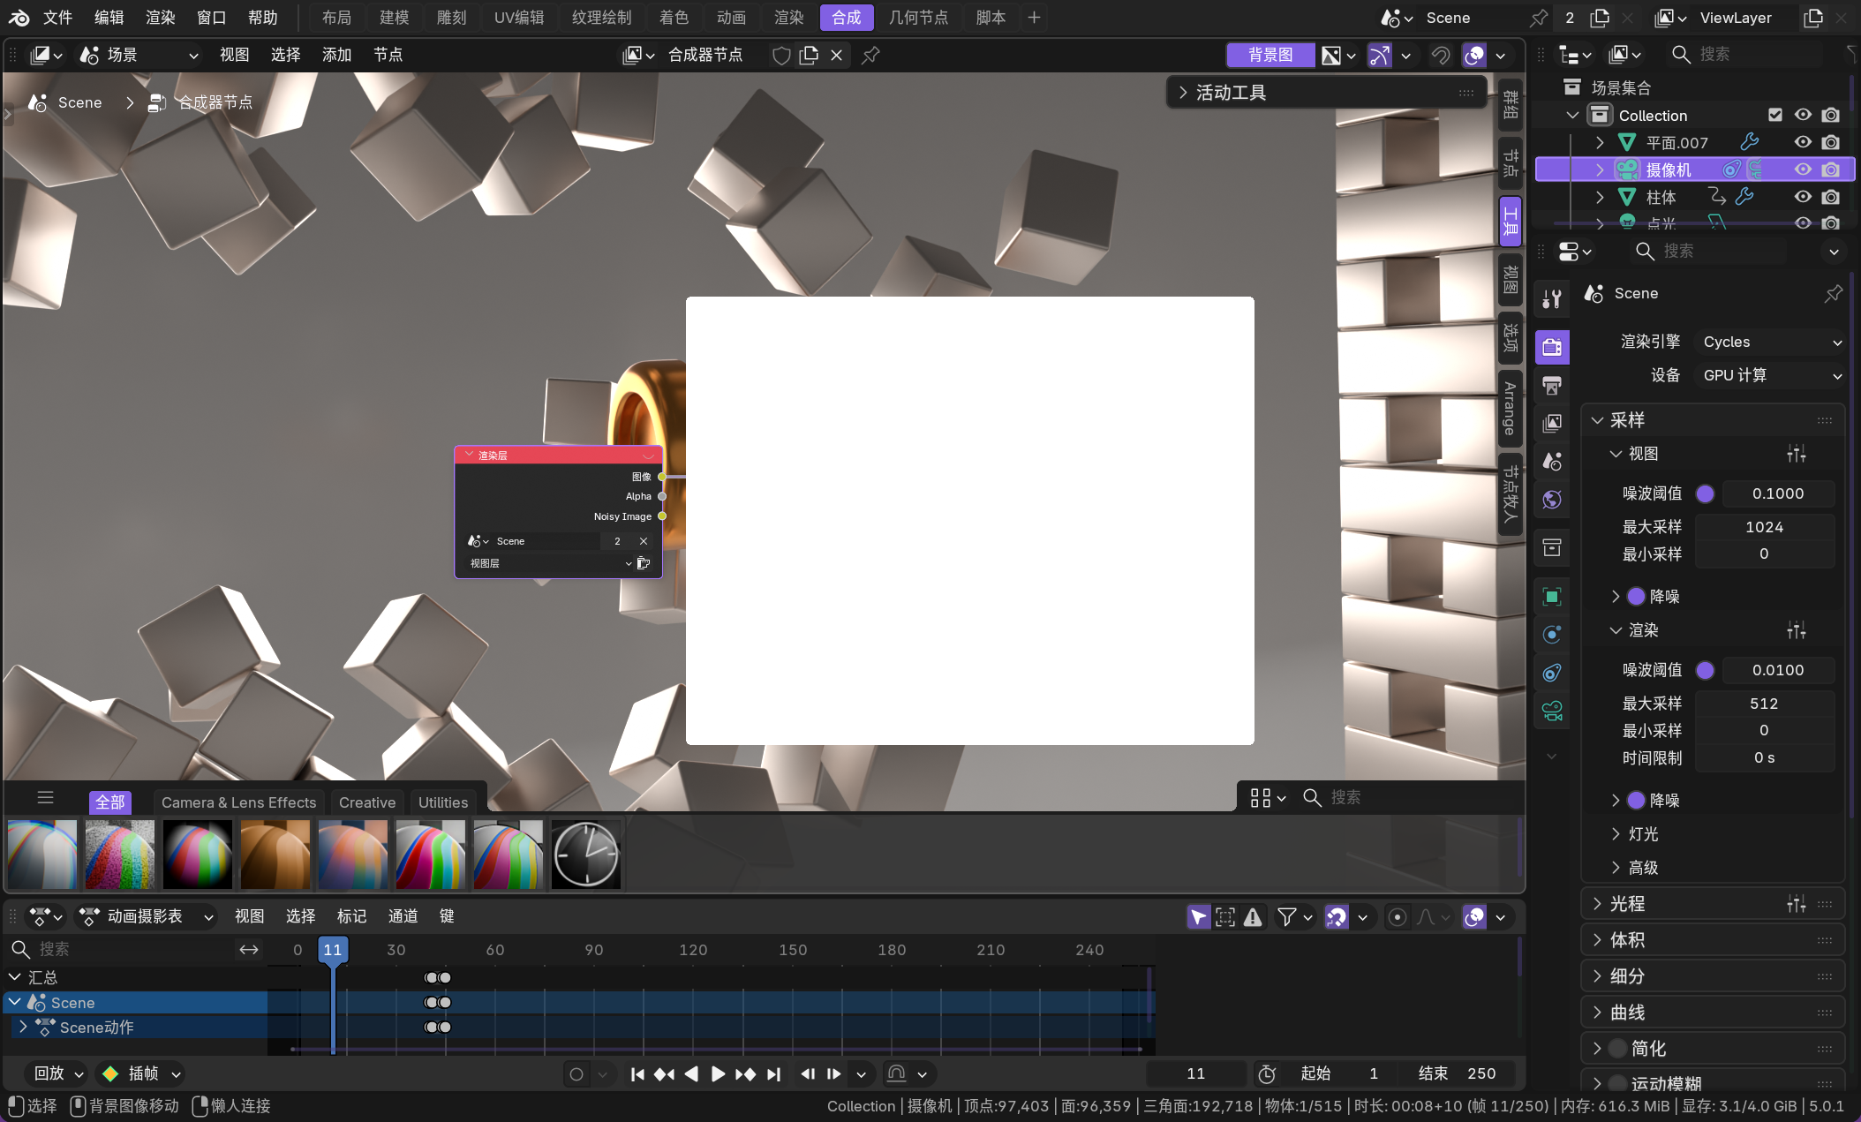Click the play animation button
Screen dimensions: 1861x1122
[x=718, y=1073]
